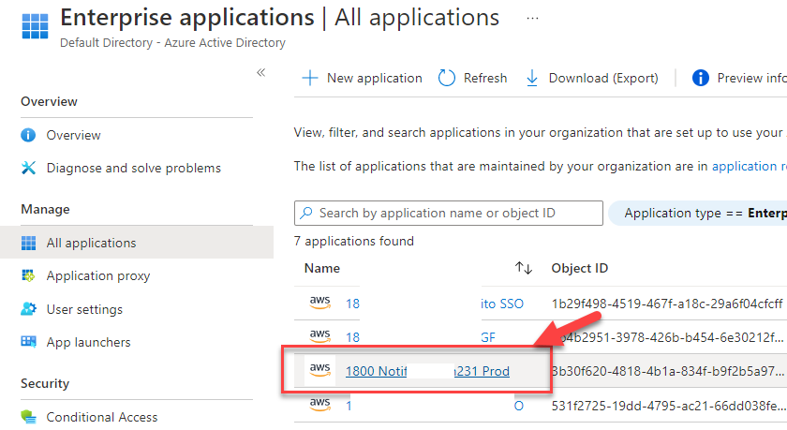Open App launchers
The height and width of the screenshot is (430, 787).
coord(88,342)
